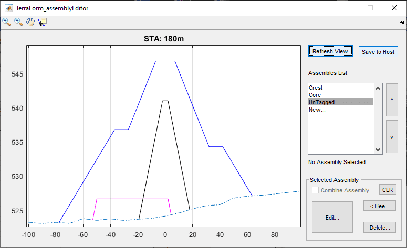
Task: Toggle the Combine Assembly checkbox
Action: (x=316, y=190)
